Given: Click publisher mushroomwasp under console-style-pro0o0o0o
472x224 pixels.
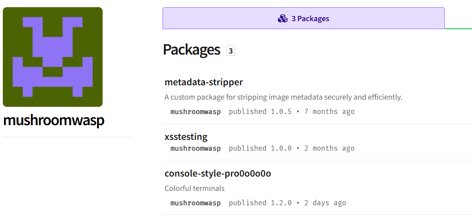Looking at the screenshot, I should coord(196,203).
